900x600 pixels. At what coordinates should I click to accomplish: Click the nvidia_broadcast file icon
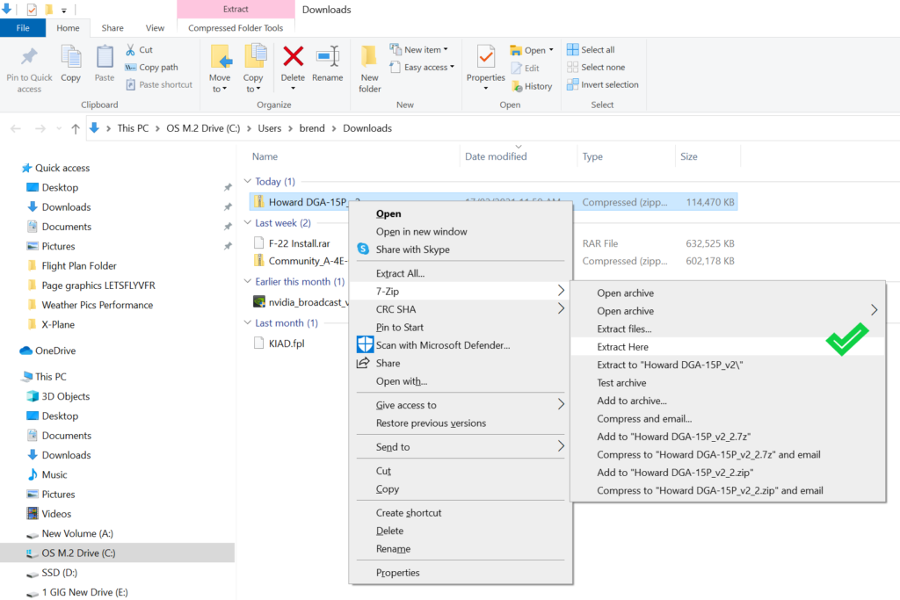point(259,301)
